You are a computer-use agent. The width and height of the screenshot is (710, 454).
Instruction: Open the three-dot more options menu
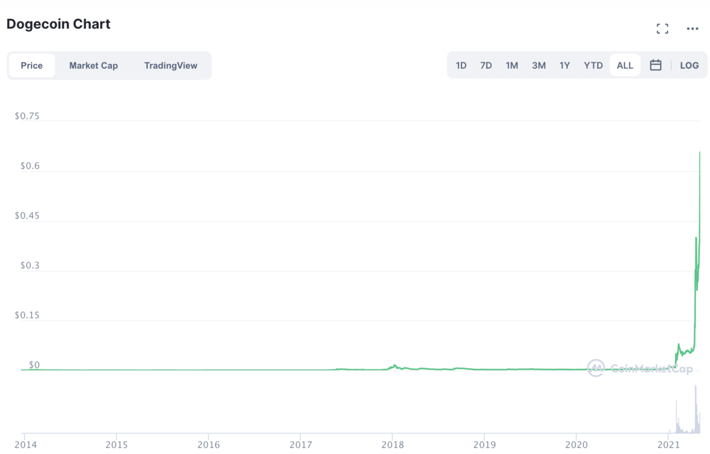tap(692, 28)
